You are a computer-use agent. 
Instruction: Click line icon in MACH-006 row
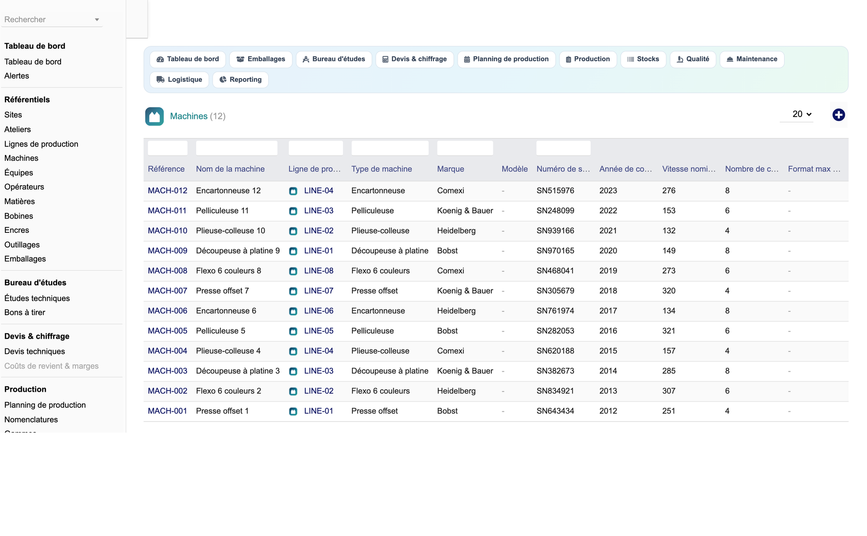coord(293,311)
